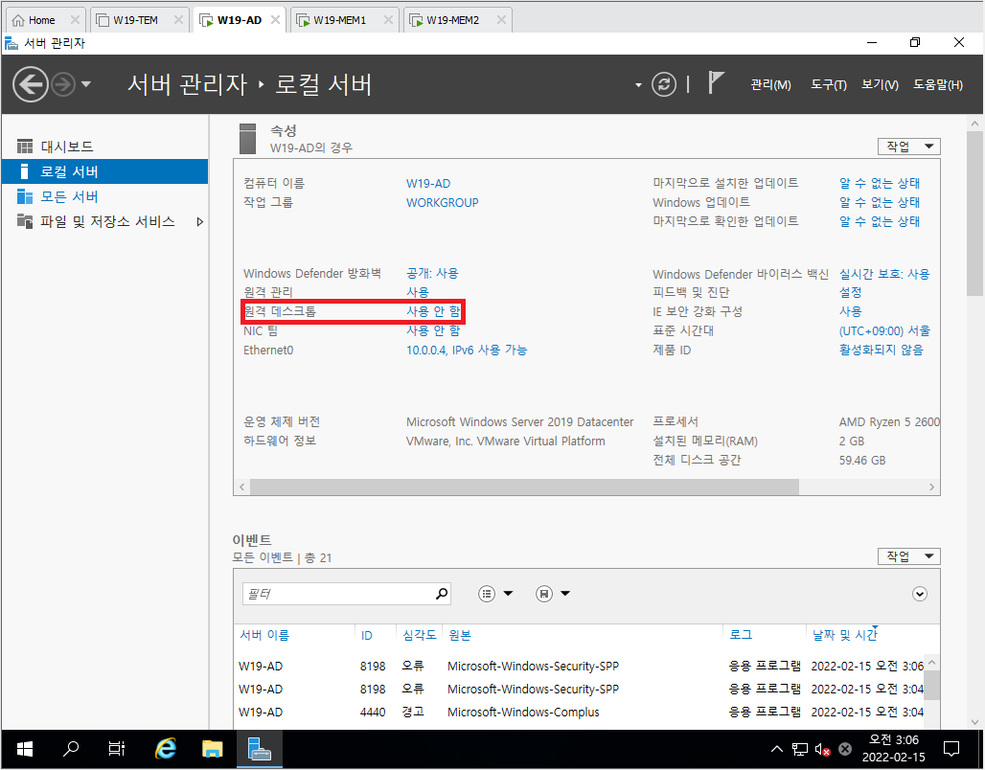The image size is (985, 770).
Task: Sort events by 날짜 및 시간 column
Action: pyautogui.click(x=844, y=635)
